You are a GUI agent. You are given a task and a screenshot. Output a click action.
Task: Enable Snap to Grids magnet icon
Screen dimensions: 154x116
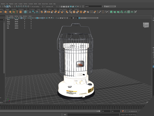click(x=17, y=6)
